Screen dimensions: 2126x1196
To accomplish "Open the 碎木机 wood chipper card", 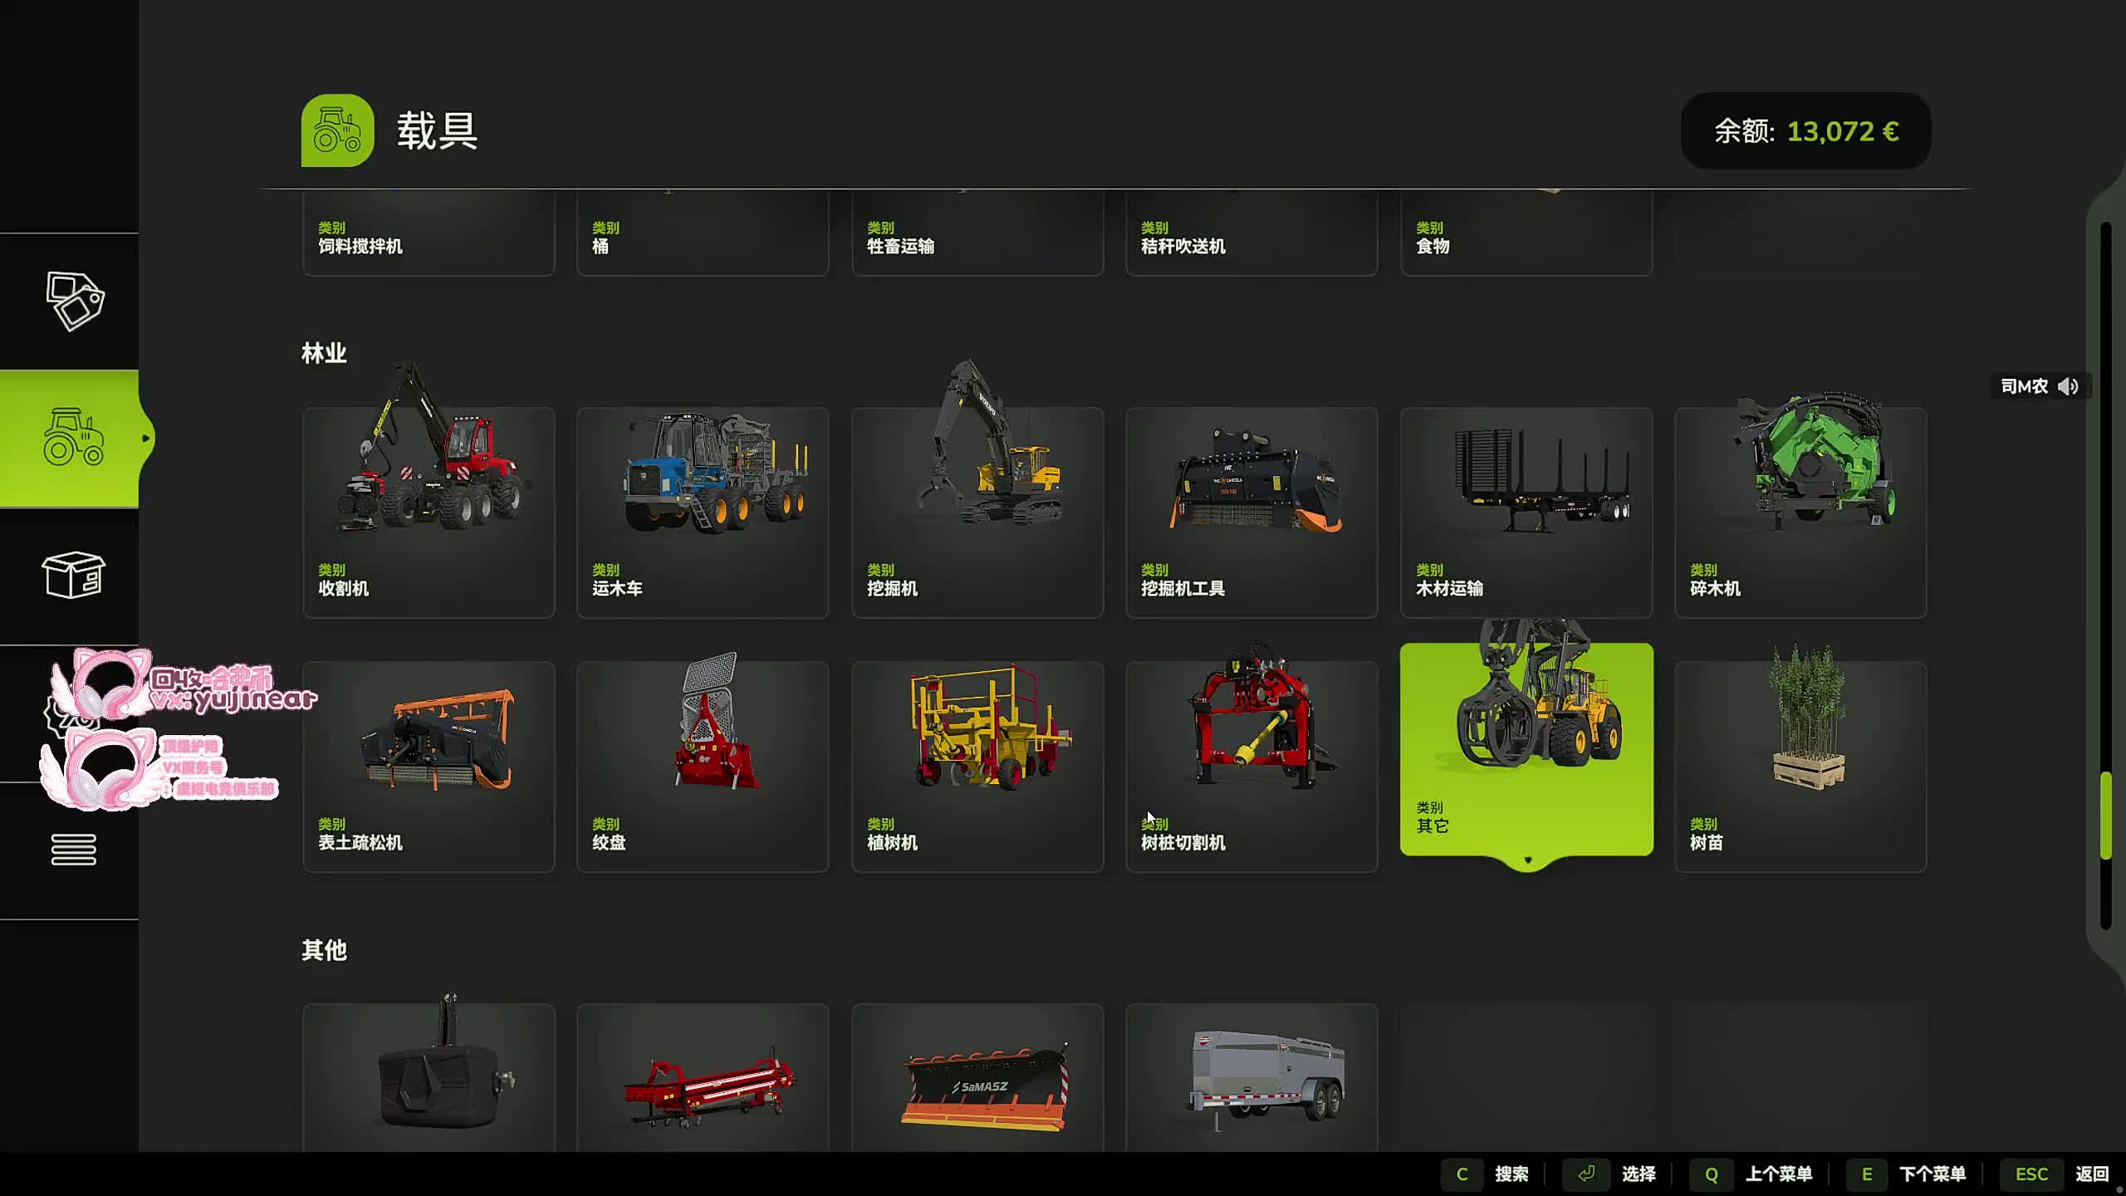I will [1800, 512].
